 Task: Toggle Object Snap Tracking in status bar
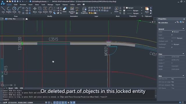click(x=60, y=103)
